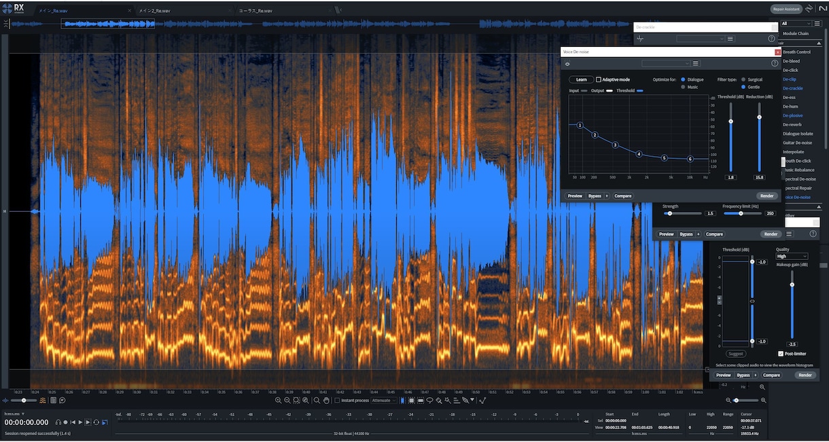Select the lasso selection tool
Viewport: 829px width, 442px height.
point(429,401)
